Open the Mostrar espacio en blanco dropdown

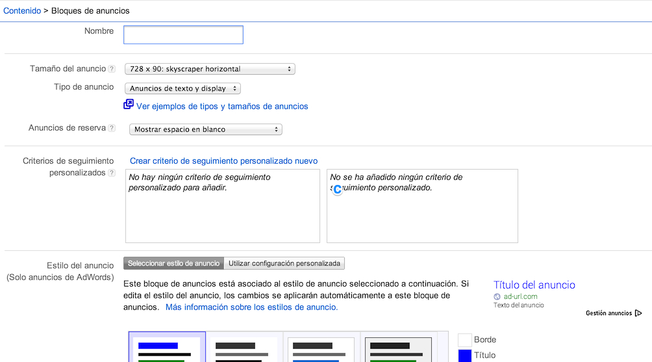coord(206,129)
